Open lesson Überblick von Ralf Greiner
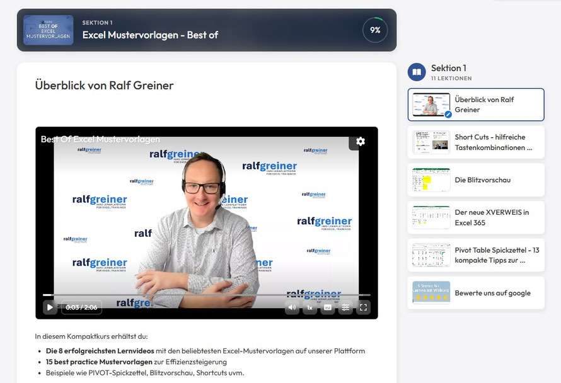Image resolution: width=561 pixels, height=383 pixels. click(476, 105)
